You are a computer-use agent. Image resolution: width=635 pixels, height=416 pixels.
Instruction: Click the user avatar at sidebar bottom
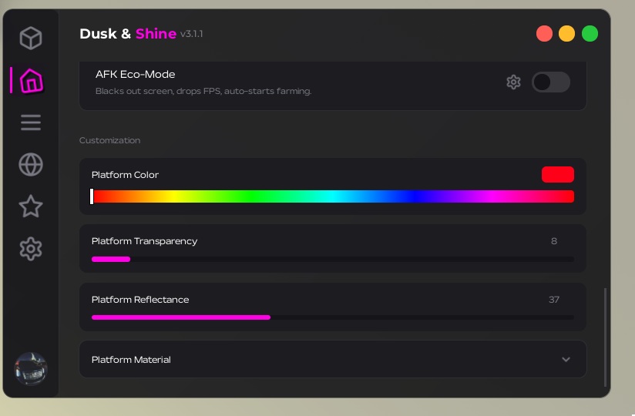point(31,369)
